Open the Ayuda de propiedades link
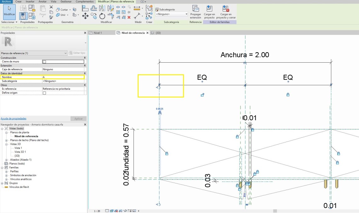Viewport: 359px width, 213px height. pos(14,119)
